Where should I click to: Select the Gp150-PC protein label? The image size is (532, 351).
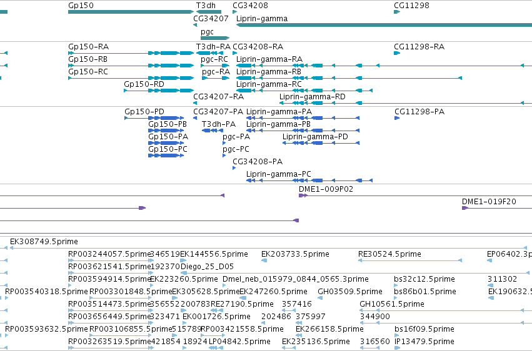(x=168, y=149)
